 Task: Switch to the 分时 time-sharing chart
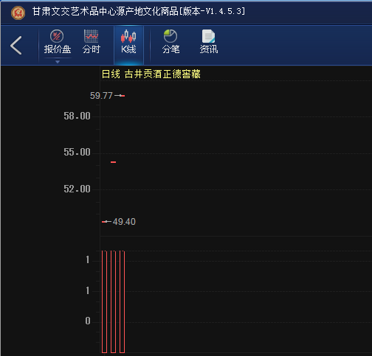tap(92, 42)
